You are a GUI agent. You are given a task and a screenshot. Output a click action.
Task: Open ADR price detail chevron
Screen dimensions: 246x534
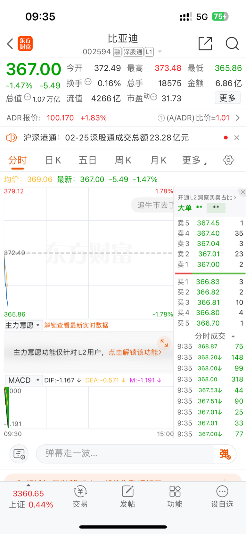click(x=237, y=118)
